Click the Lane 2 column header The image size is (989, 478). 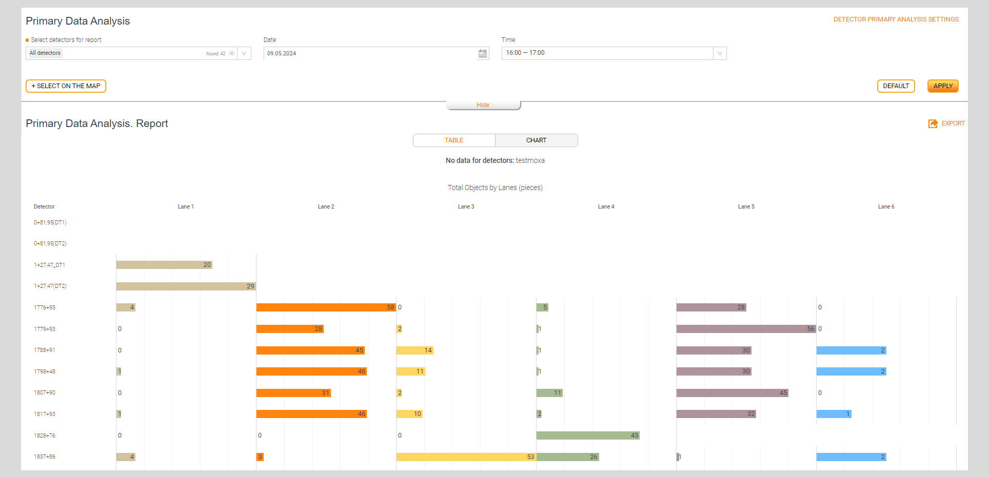pyautogui.click(x=326, y=206)
